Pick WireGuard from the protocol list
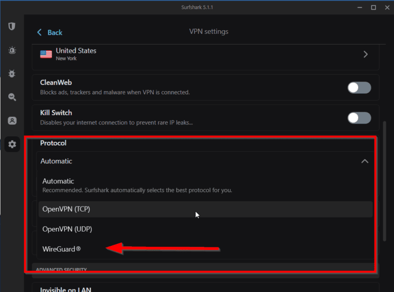Screen dimensions: 394x292 click(62, 249)
